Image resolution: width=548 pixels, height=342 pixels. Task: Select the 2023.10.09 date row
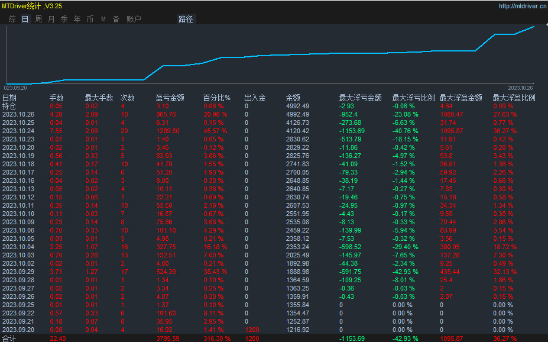coord(18,222)
